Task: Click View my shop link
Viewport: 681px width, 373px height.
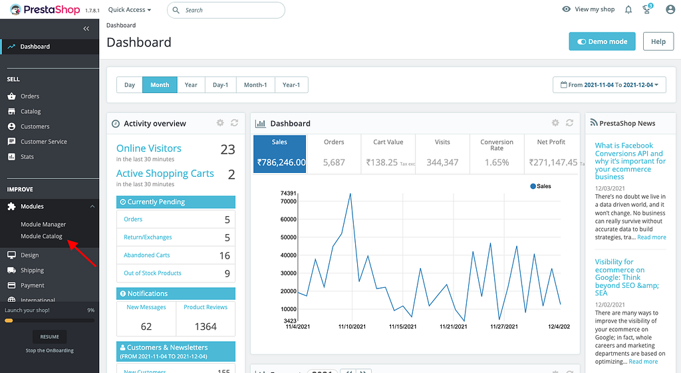Action: 595,9
